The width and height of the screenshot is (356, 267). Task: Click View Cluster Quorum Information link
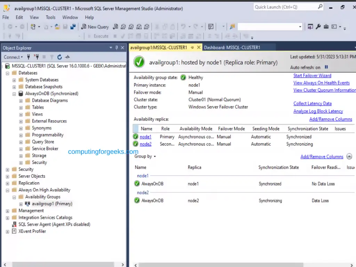tap(324, 90)
